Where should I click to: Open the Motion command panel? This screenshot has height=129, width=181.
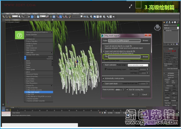172,22
